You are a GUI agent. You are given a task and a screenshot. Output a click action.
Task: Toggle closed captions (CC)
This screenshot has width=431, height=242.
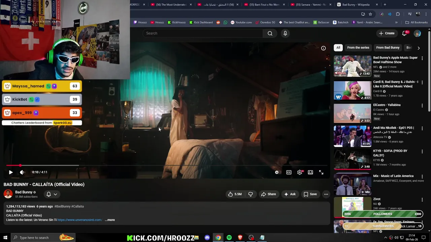(x=289, y=172)
